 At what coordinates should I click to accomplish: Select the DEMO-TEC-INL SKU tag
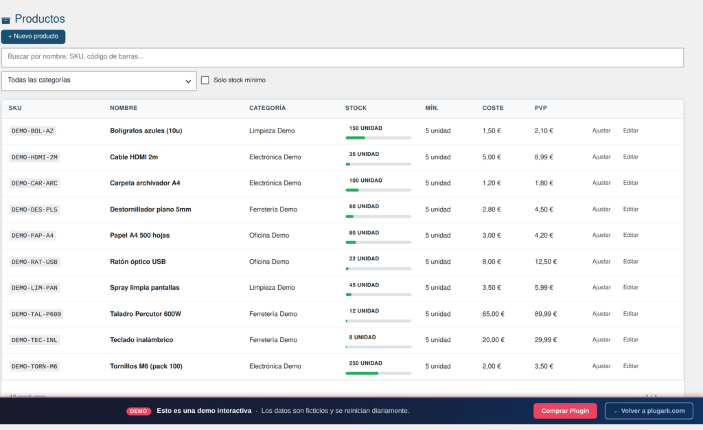34,340
